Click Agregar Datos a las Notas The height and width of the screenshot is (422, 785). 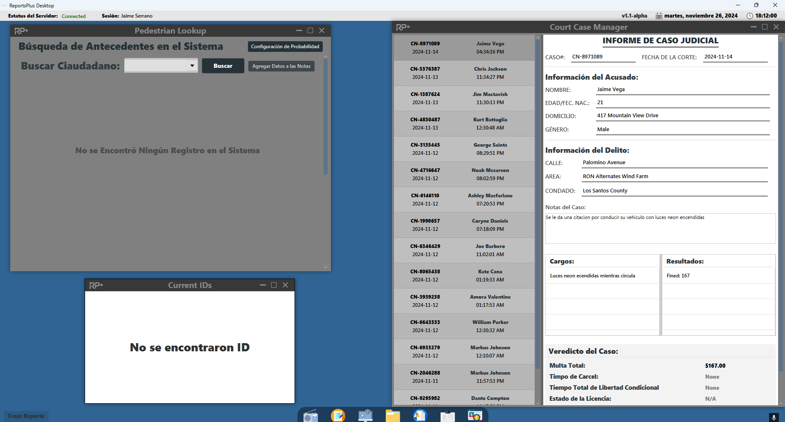click(281, 66)
